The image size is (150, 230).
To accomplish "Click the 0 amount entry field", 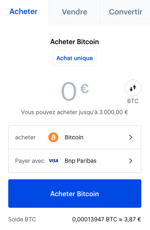I will click(x=69, y=92).
